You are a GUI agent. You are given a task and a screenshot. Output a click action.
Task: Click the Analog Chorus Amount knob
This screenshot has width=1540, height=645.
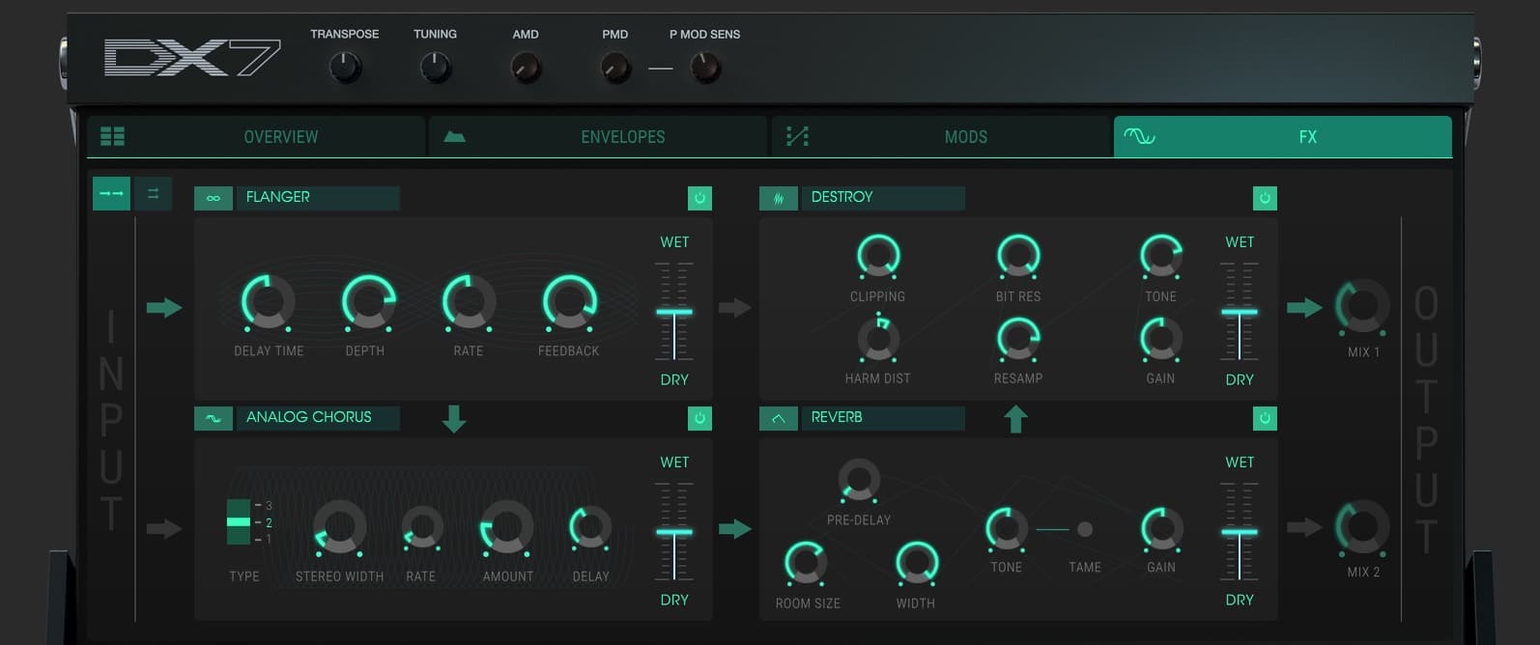point(507,528)
